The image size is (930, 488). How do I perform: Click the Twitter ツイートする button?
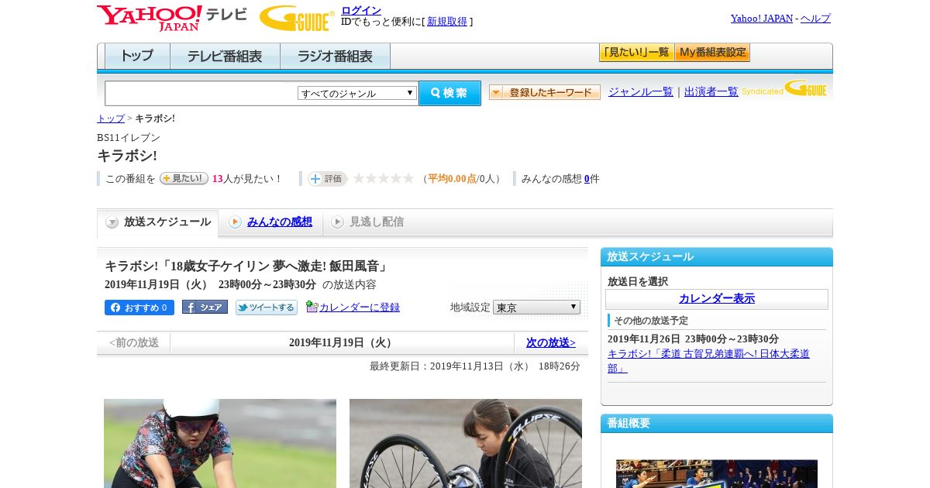[x=267, y=308]
